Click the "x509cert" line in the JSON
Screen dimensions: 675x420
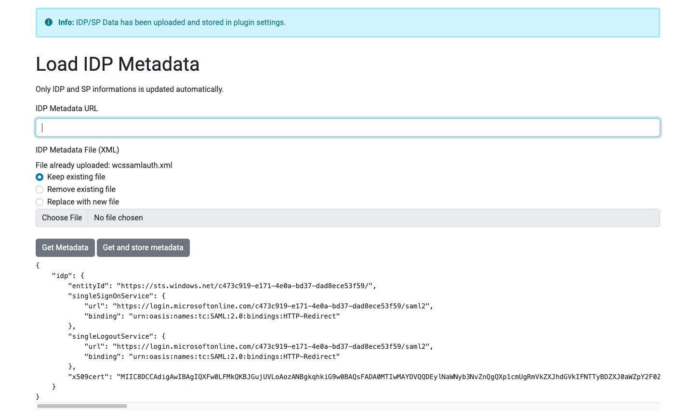(364, 377)
